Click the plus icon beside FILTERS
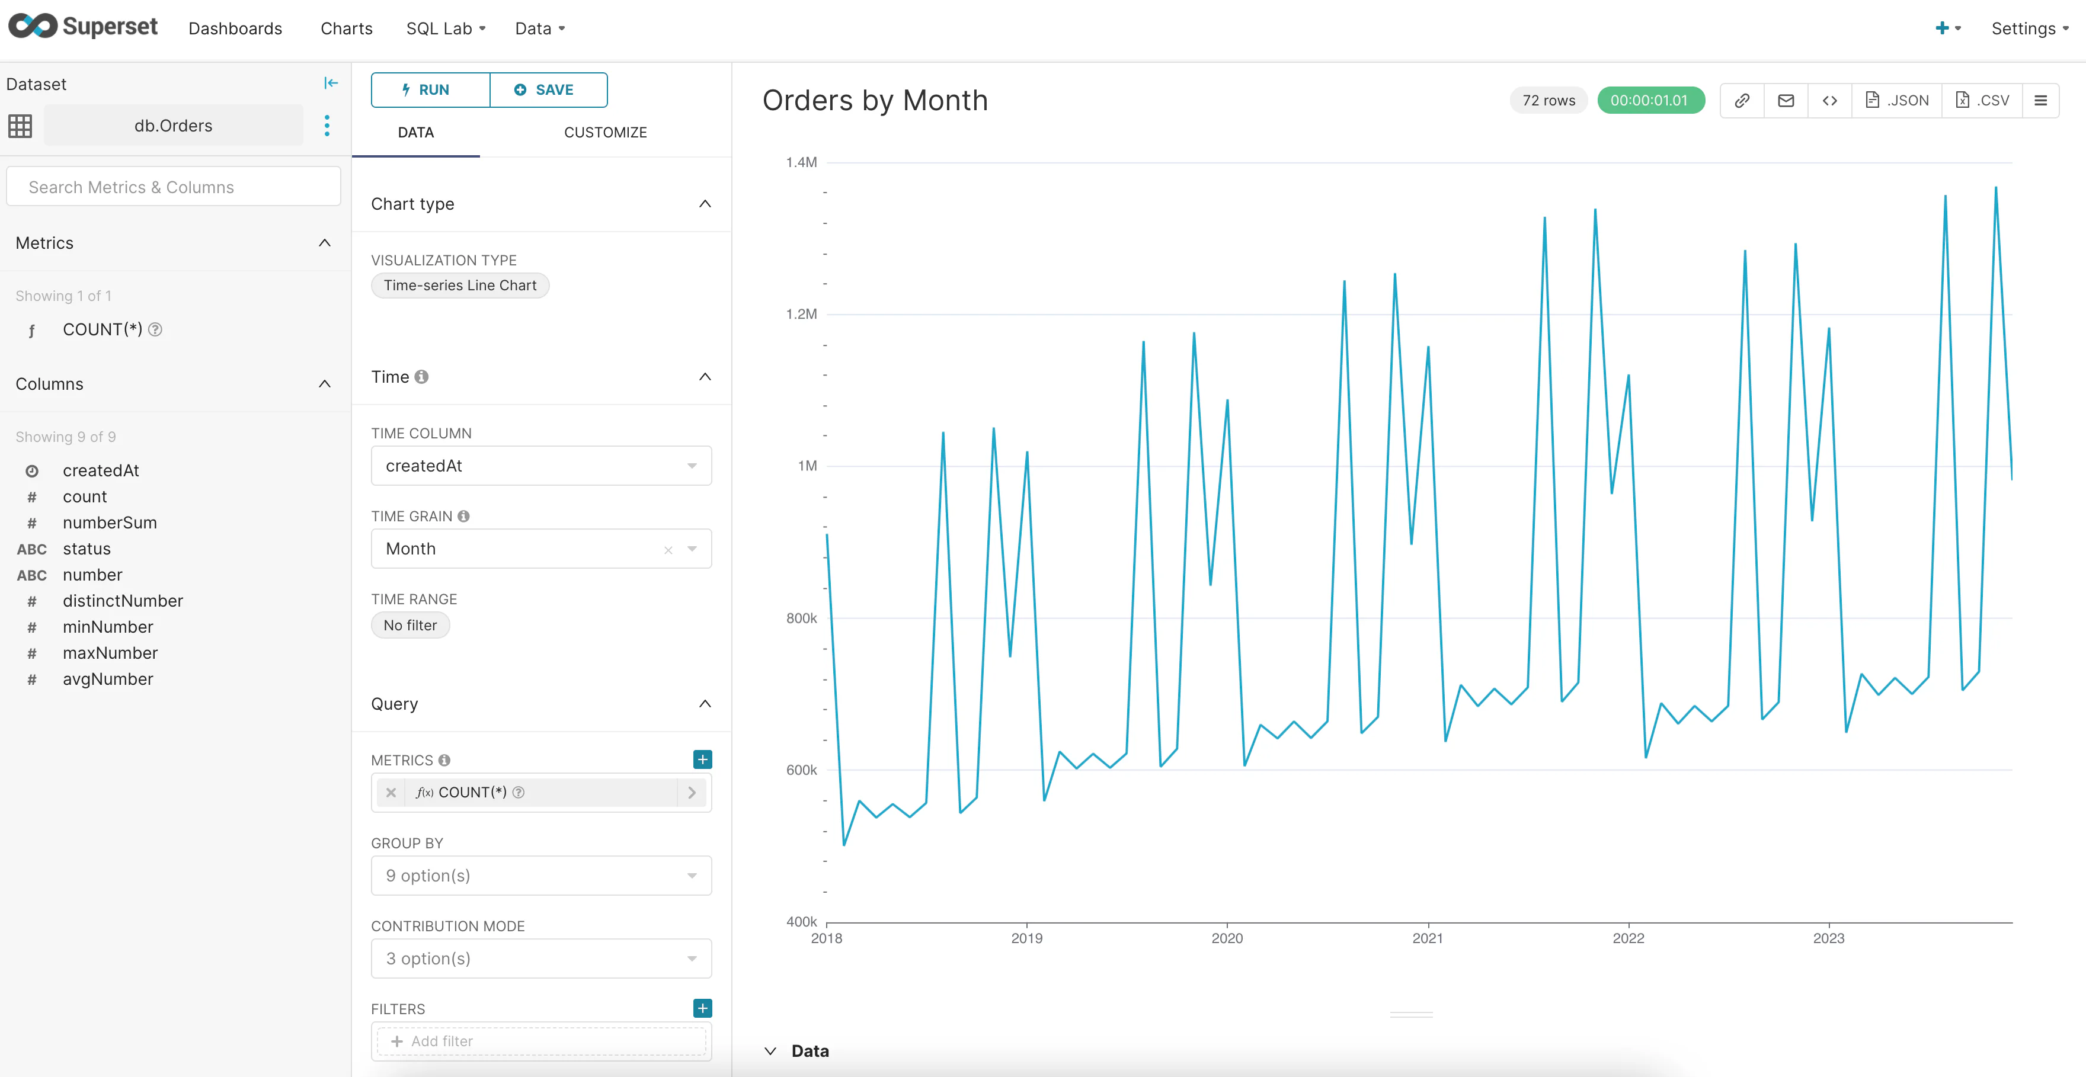The height and width of the screenshot is (1077, 2086). coord(702,1008)
